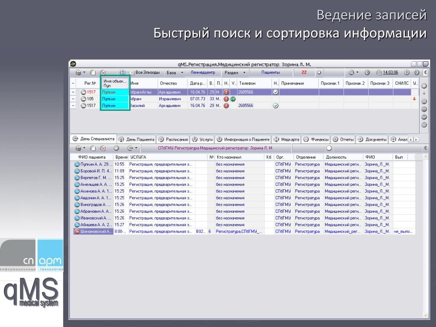Click the print icon in the top toolbar

pyautogui.click(x=79, y=72)
